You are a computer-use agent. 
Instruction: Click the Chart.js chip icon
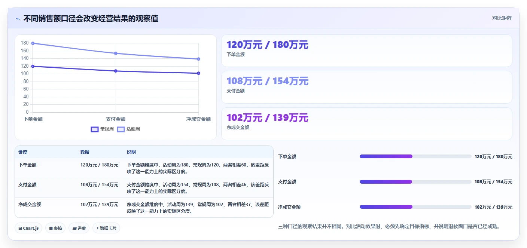click(x=20, y=228)
